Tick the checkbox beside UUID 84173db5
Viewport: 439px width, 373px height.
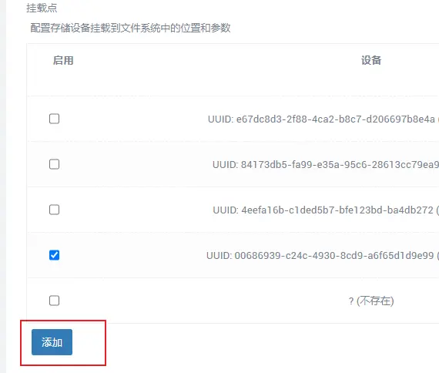(x=54, y=164)
